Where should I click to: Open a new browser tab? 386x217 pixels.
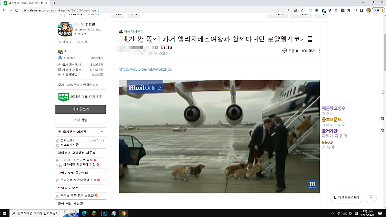coord(54,3)
